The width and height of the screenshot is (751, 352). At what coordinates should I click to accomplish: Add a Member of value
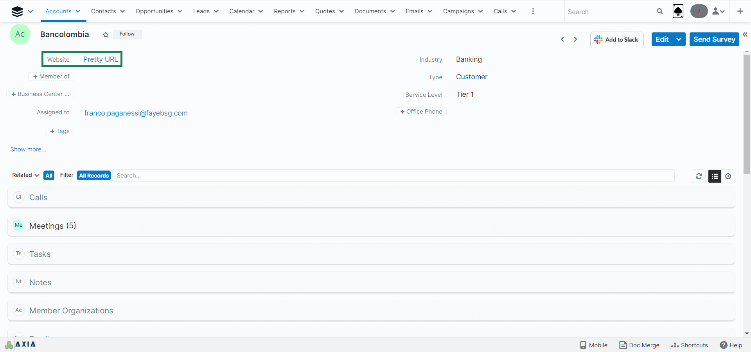tap(51, 76)
